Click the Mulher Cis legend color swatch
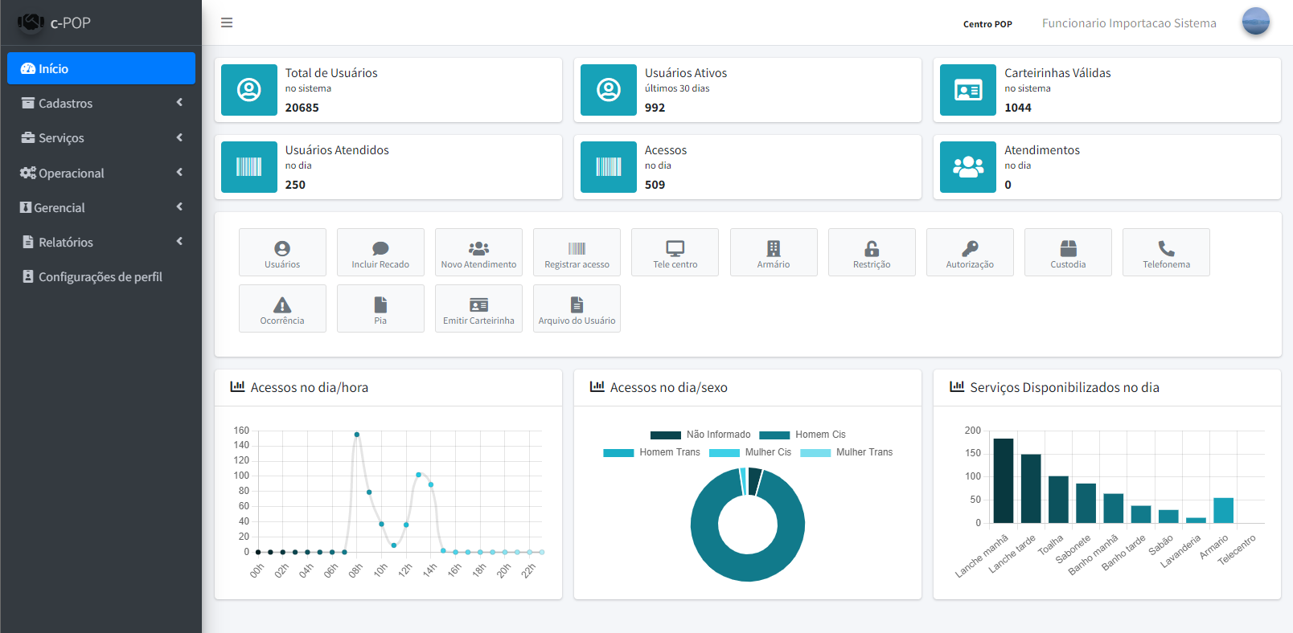This screenshot has width=1293, height=633. tap(724, 453)
